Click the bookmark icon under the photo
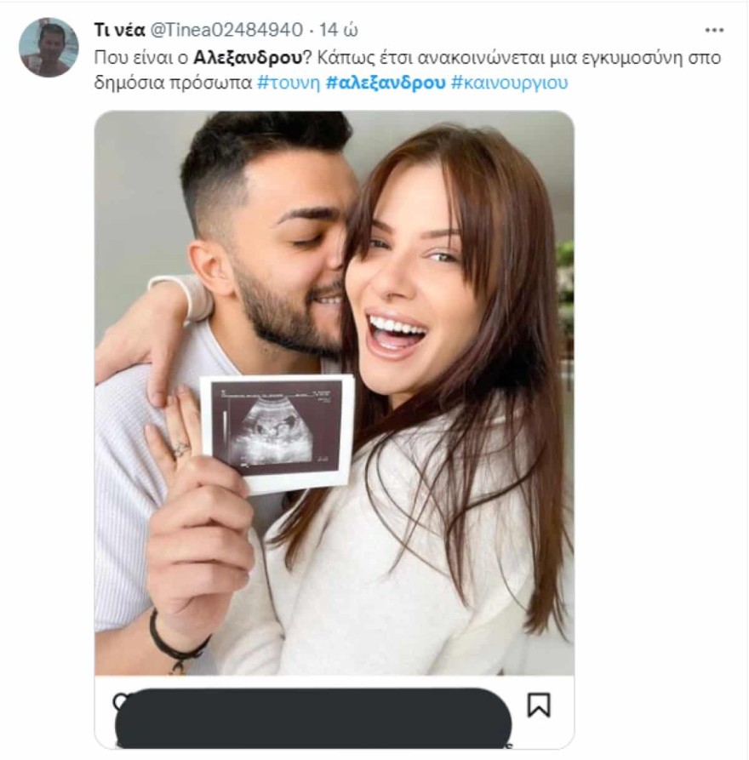The image size is (749, 760). pos(538,705)
